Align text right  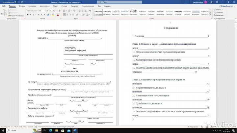(x=70, y=15)
